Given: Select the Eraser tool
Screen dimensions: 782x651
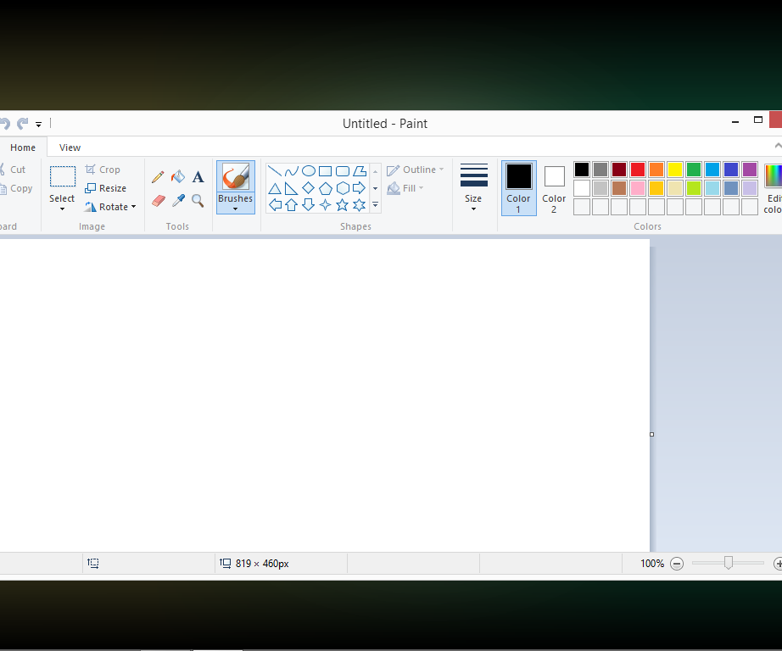Looking at the screenshot, I should tap(158, 201).
